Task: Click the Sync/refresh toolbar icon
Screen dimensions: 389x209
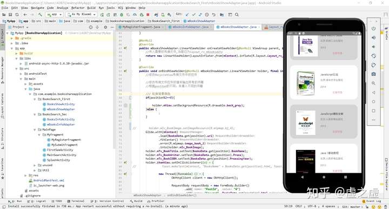Action: [17, 15]
